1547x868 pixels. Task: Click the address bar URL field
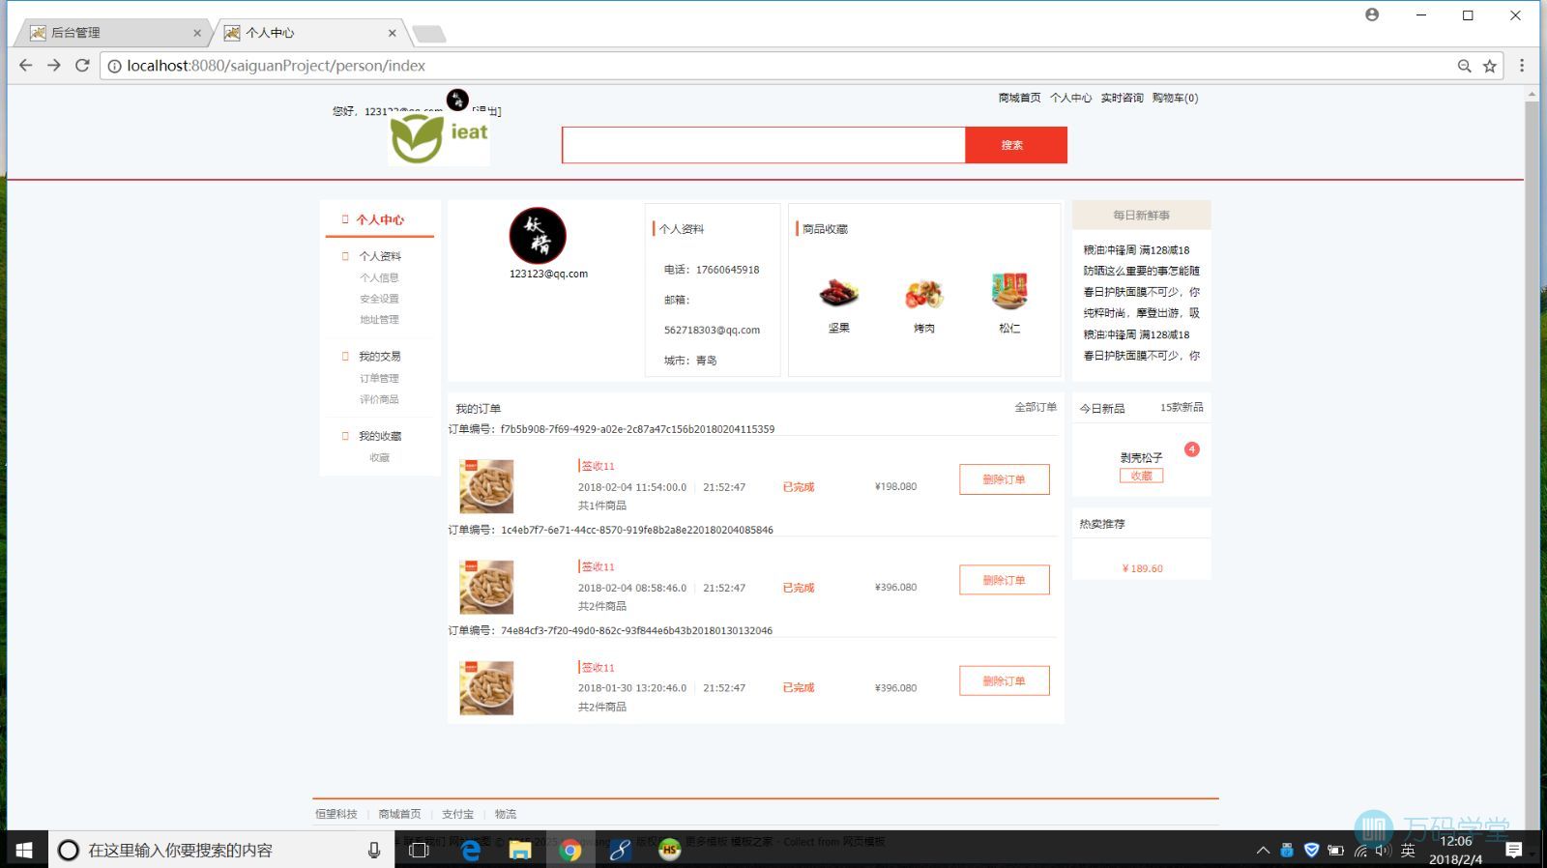click(x=773, y=66)
